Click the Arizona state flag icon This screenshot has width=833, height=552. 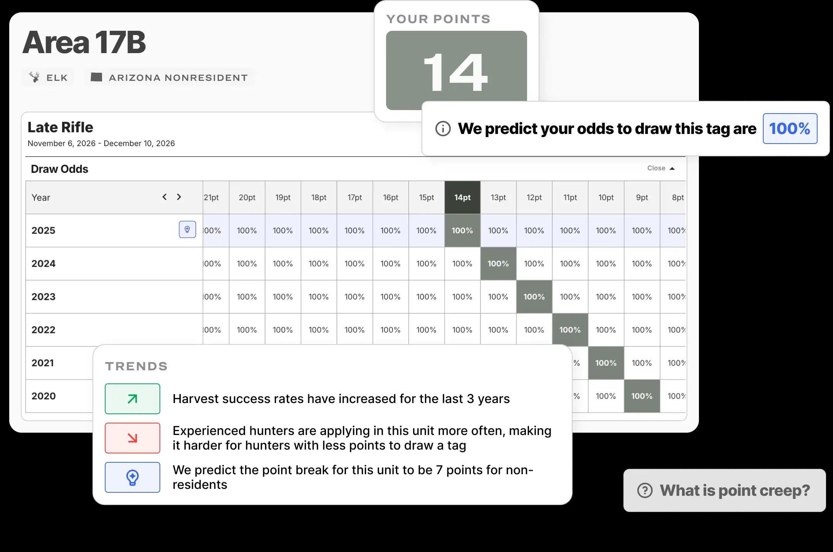click(x=96, y=77)
